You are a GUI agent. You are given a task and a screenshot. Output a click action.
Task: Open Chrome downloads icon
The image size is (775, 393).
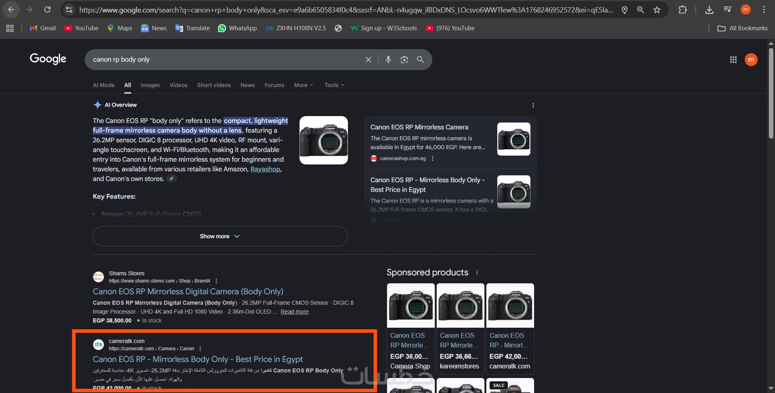[x=709, y=10]
